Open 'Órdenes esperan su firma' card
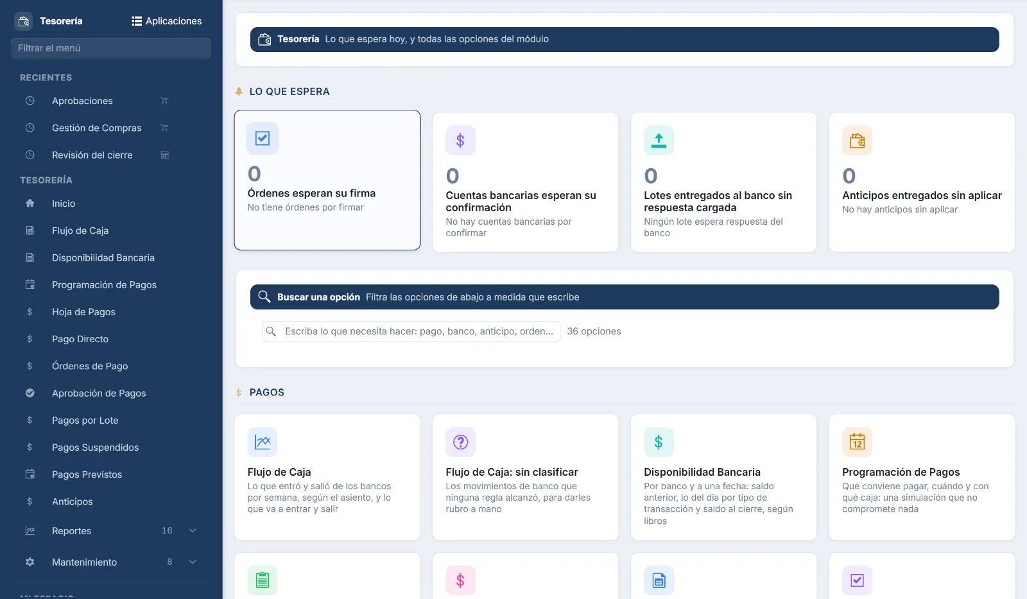Screen dimensions: 1027x599 pyautogui.click(x=327, y=180)
